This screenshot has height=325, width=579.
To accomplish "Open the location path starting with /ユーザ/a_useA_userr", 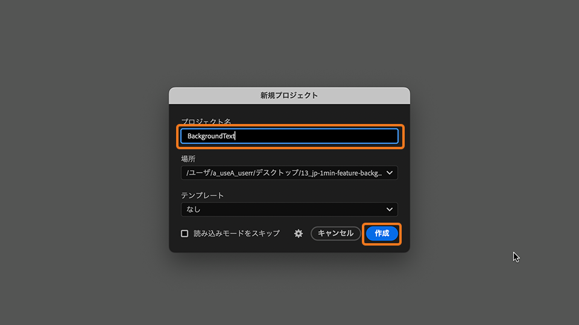I will click(289, 173).
